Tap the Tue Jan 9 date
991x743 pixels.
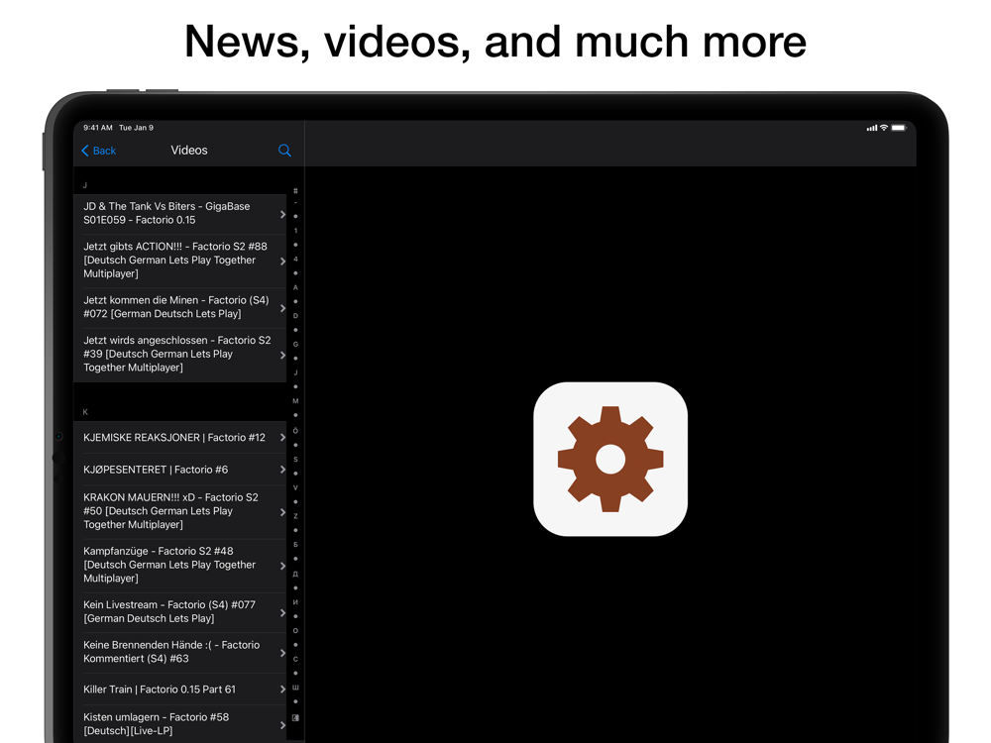coord(136,128)
